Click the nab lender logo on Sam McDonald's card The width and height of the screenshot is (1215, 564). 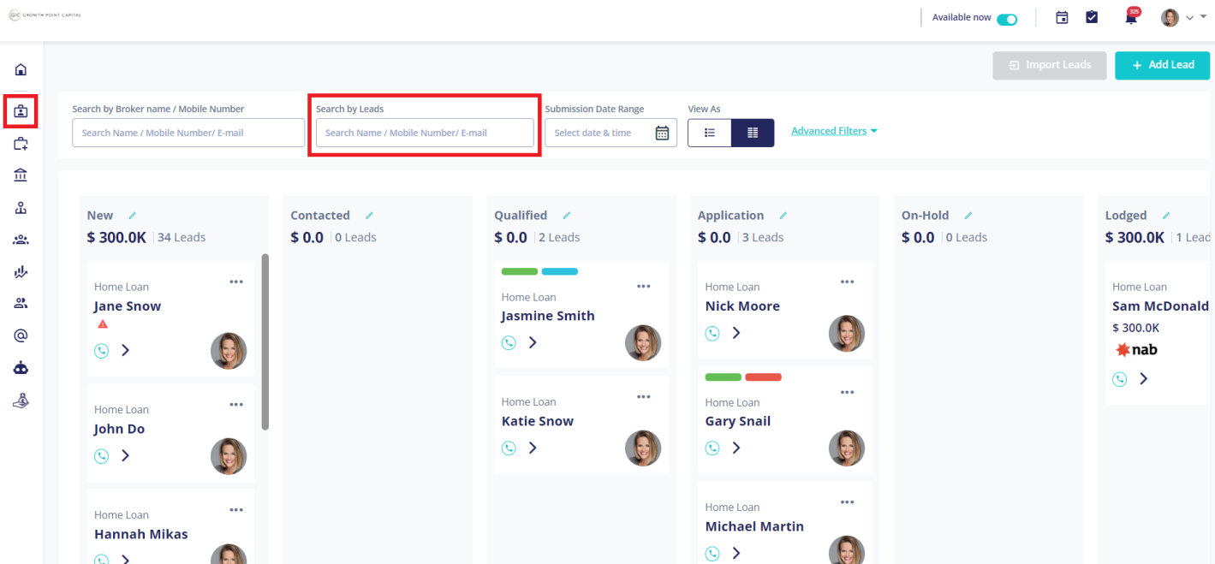coord(1136,349)
